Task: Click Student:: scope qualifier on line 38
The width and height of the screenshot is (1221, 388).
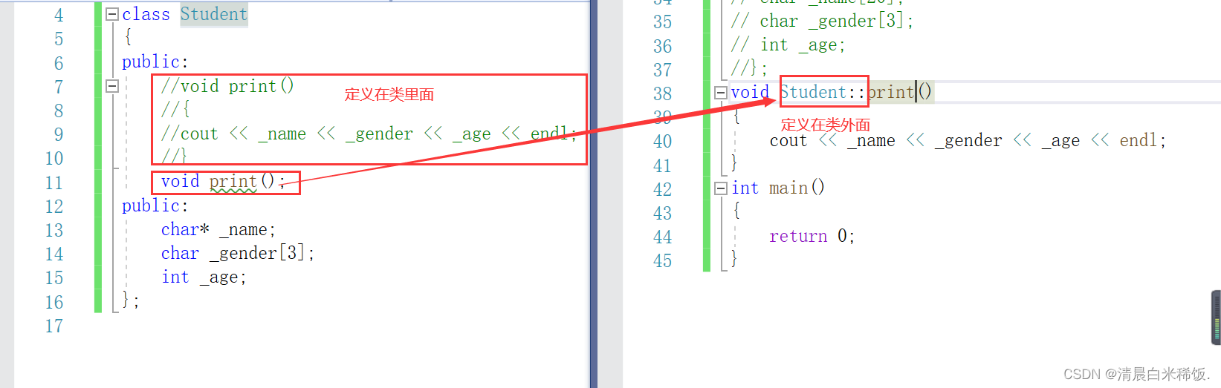Action: pyautogui.click(x=823, y=92)
